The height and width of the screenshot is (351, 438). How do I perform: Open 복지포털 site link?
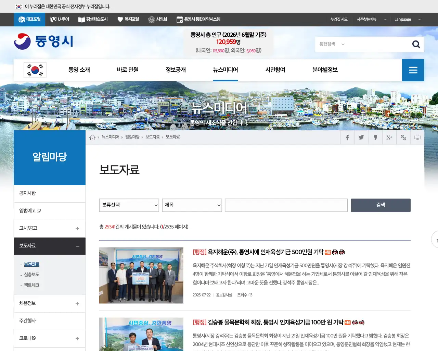[x=128, y=20]
